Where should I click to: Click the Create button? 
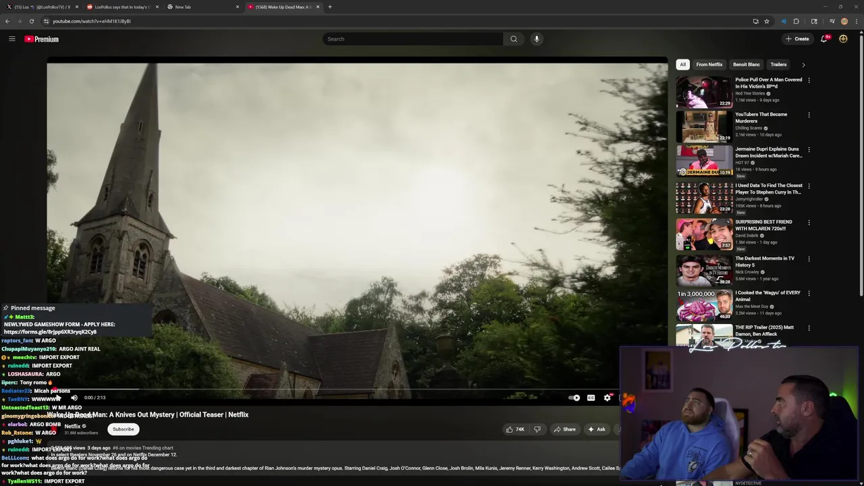tap(797, 39)
